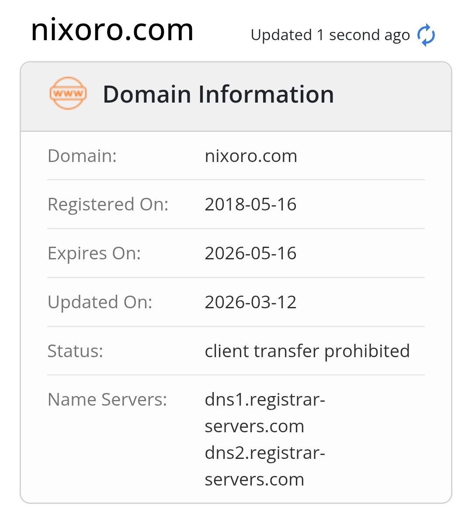
Task: Click the nixoro.com value in the Domain row
Action: 251,156
